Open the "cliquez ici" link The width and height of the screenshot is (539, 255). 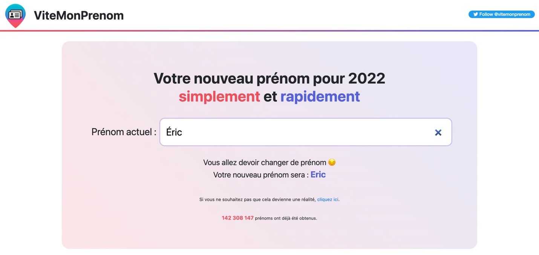pos(328,200)
